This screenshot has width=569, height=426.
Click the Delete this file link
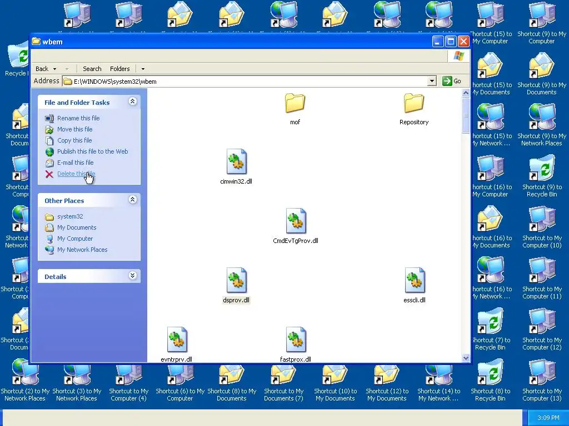[76, 174]
